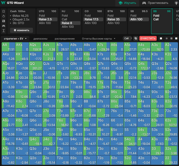This screenshot has width=179, height=166.
Task: Select Call under BB
Action: (156, 19)
